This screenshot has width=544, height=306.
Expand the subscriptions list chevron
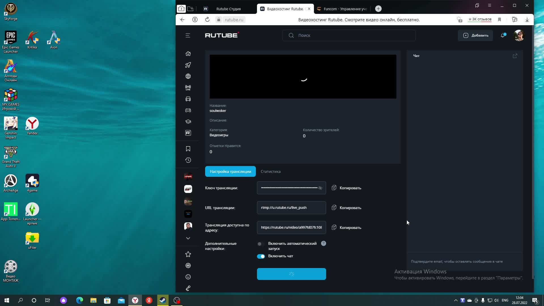click(x=188, y=238)
